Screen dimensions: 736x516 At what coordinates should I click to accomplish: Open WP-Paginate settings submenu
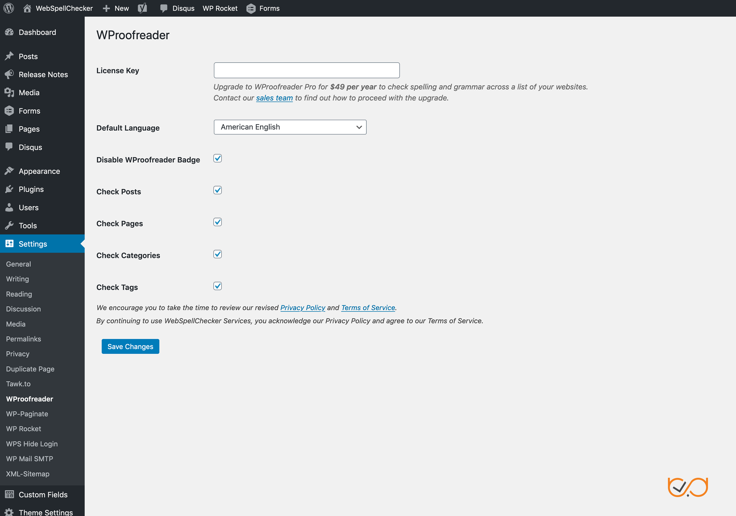coord(27,414)
